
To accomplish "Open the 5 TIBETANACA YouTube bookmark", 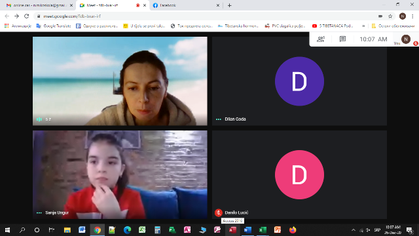I will click(x=333, y=26).
